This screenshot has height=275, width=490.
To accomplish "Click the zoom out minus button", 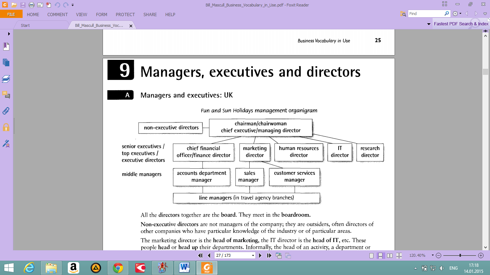I will pyautogui.click(x=439, y=256).
